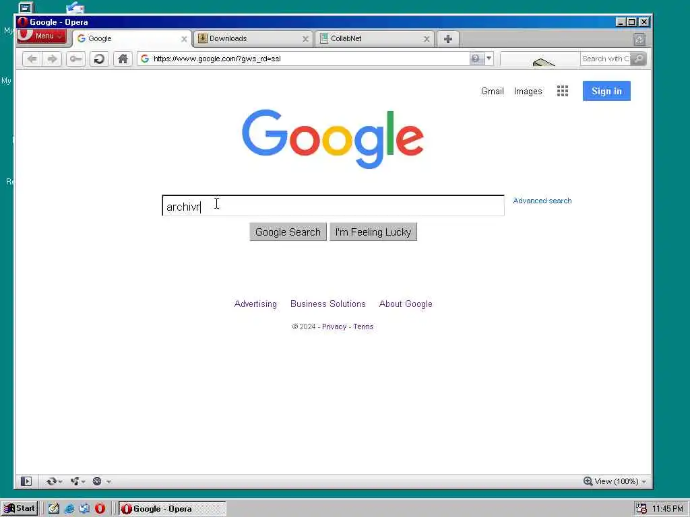This screenshot has height=517, width=690.
Task: Maximize the Opera window
Action: pos(632,22)
